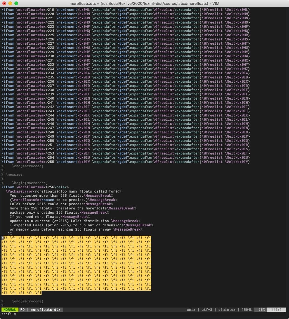The height and width of the screenshot is (319, 289).
Task: Click the \begin{macrocode} comment line
Action: click(x=30, y=183)
